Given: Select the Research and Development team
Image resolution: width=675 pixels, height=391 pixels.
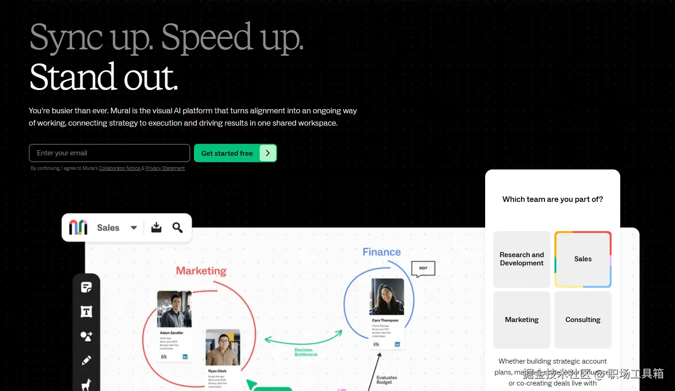Looking at the screenshot, I should pos(522,259).
